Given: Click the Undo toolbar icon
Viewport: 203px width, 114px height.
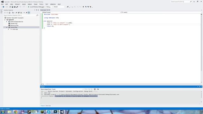Looking at the screenshot, I should (x=20, y=7).
